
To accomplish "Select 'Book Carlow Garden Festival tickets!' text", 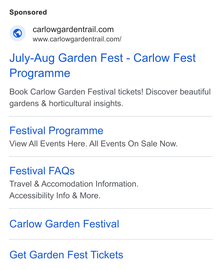I will 76,92.
